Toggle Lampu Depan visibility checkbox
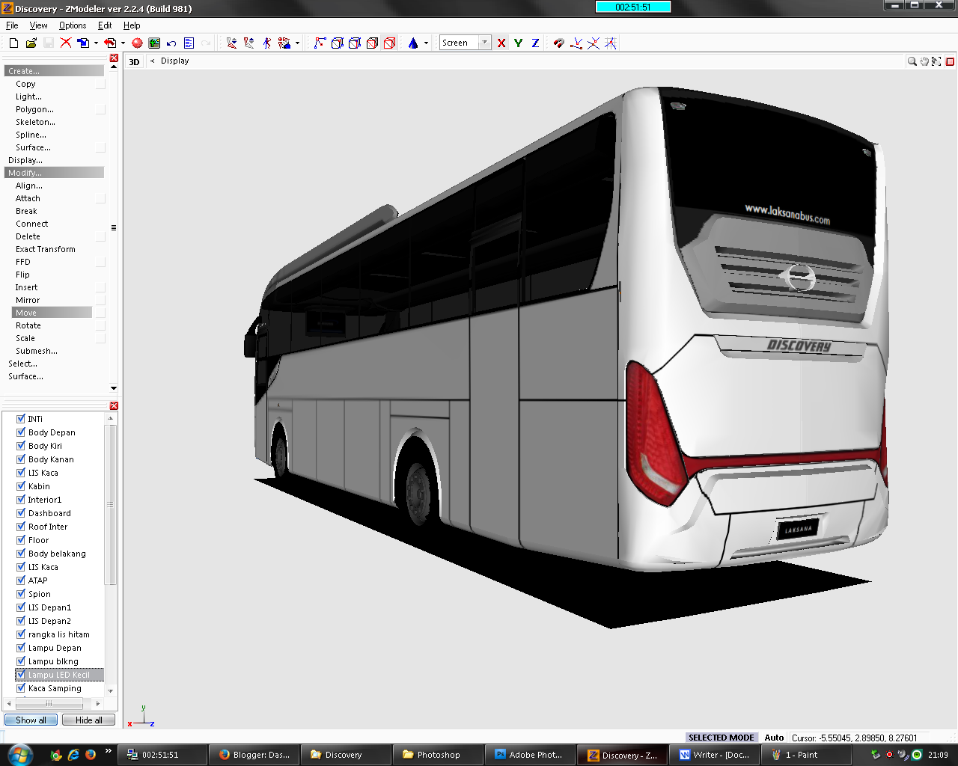This screenshot has width=958, height=766. [x=21, y=648]
